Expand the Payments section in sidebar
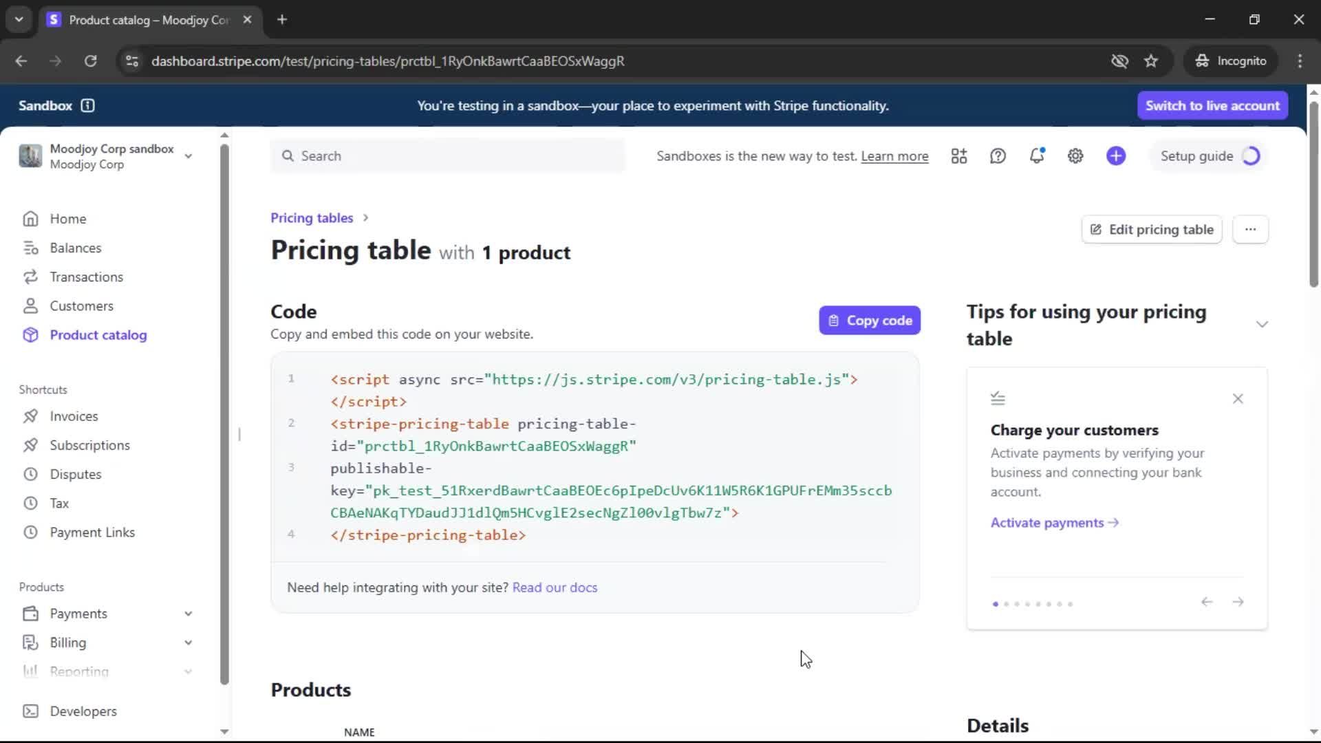Screen dimensions: 1321x743 pos(188,614)
